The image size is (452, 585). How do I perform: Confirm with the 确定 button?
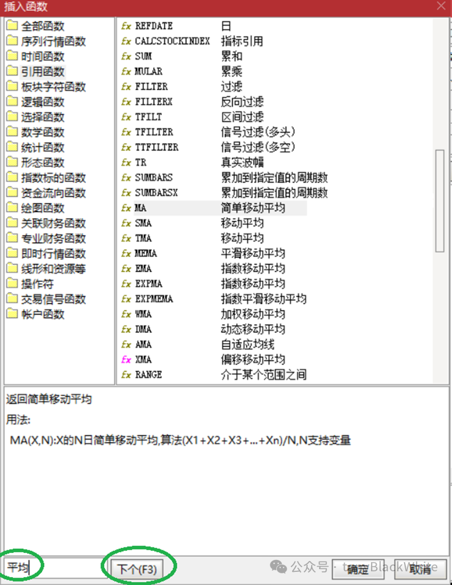tap(358, 570)
